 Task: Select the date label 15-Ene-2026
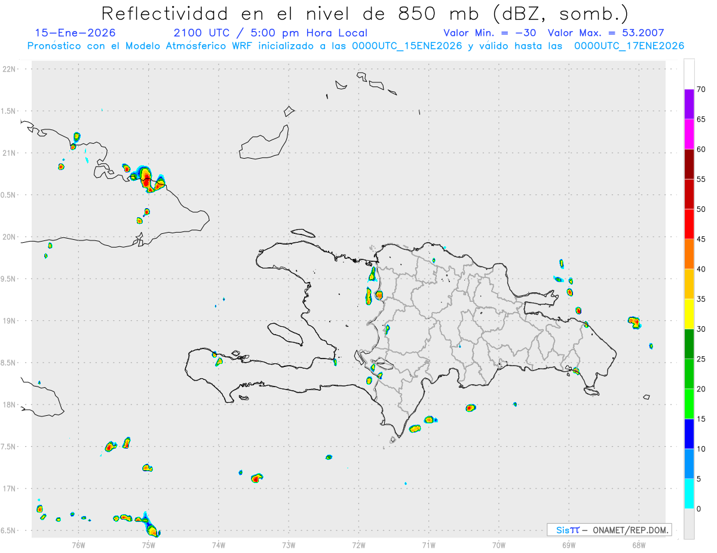pyautogui.click(x=75, y=33)
